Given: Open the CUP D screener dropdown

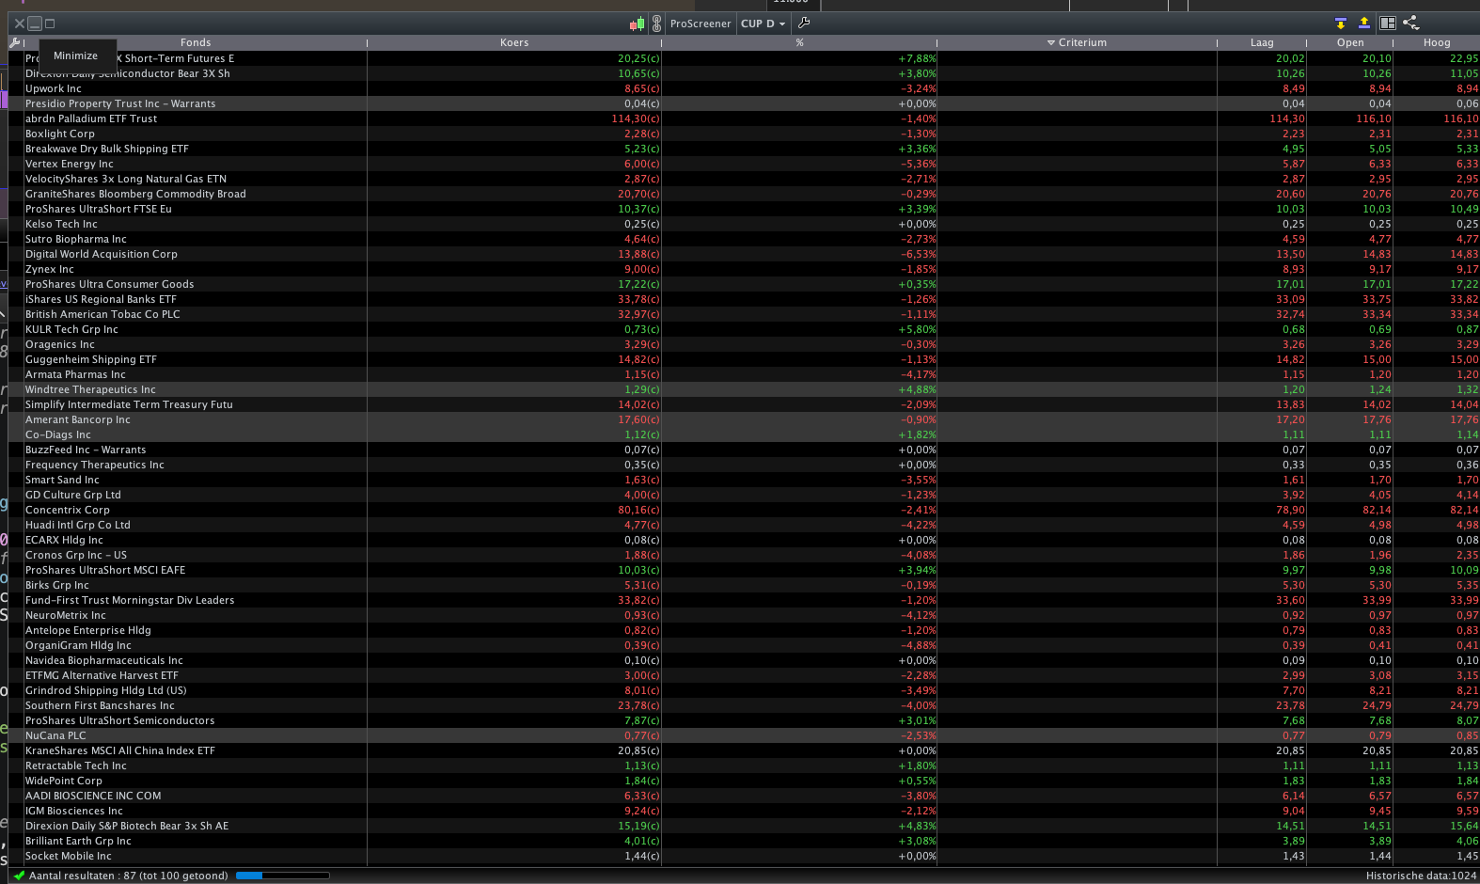Looking at the screenshot, I should (x=763, y=24).
